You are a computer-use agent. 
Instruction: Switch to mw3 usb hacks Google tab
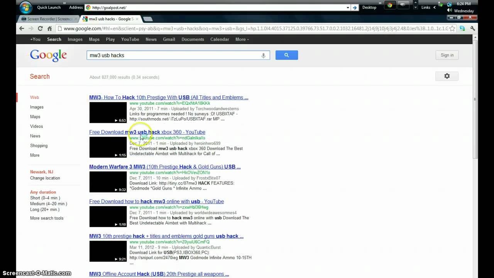coord(111,19)
